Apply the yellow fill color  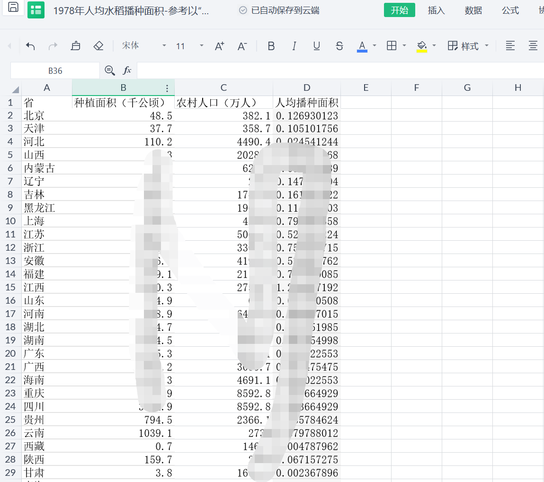(x=421, y=46)
